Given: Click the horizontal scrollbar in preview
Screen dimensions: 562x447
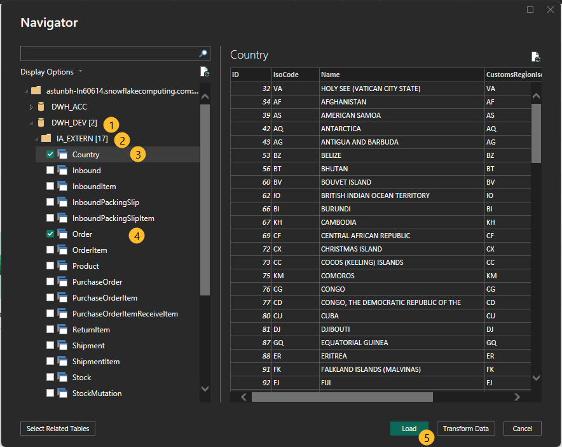Looking at the screenshot, I should click(x=342, y=397).
